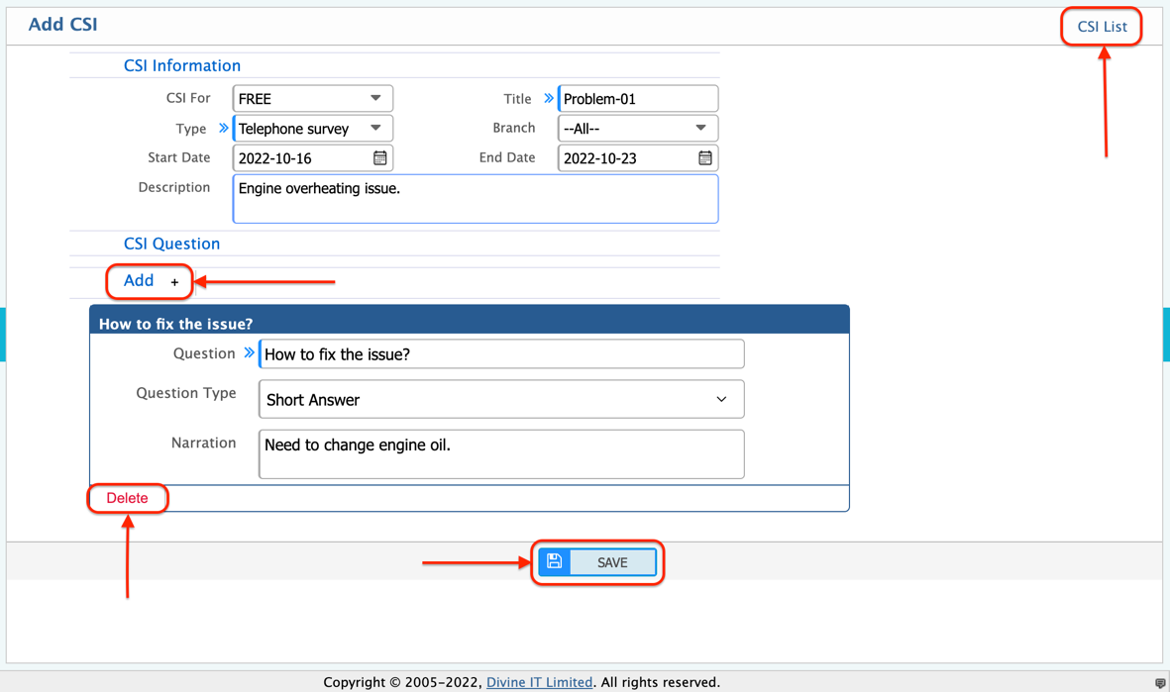
Task: Open the Start Date calendar picker icon
Action: tap(379, 157)
